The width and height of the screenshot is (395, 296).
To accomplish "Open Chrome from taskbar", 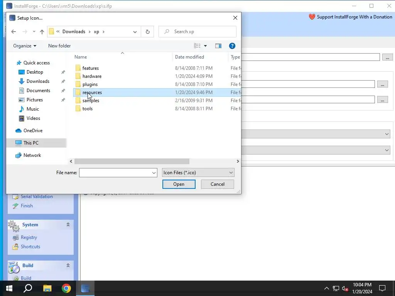I will pyautogui.click(x=66, y=288).
